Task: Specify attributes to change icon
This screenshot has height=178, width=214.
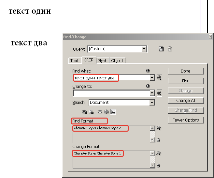Action: [159, 154]
